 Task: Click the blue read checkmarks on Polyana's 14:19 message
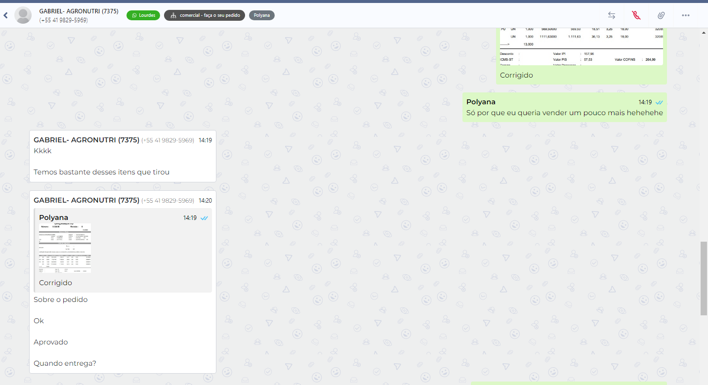[x=659, y=102]
